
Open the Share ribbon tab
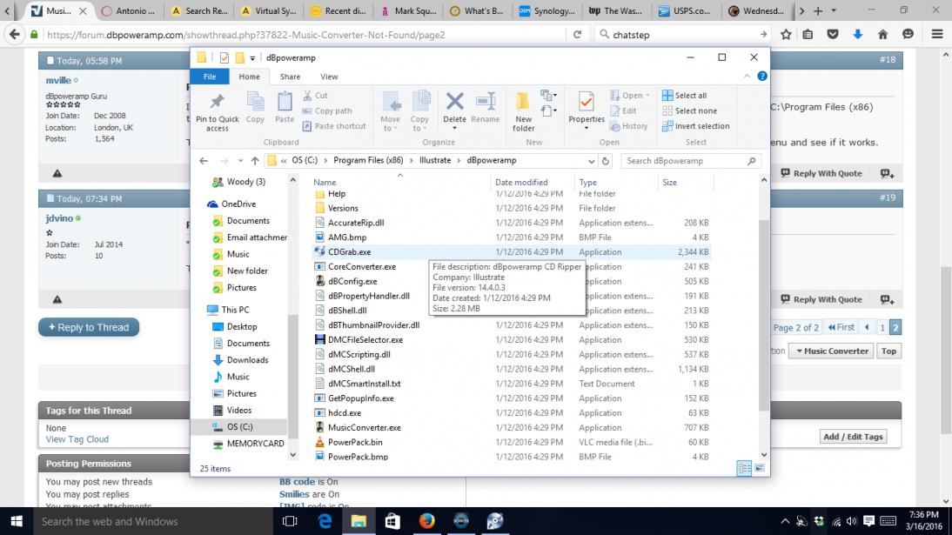click(290, 77)
